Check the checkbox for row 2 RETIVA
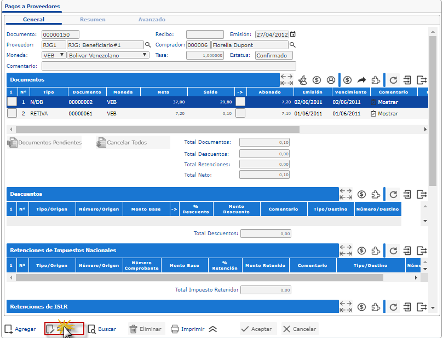This screenshot has width=443, height=338. click(12, 113)
